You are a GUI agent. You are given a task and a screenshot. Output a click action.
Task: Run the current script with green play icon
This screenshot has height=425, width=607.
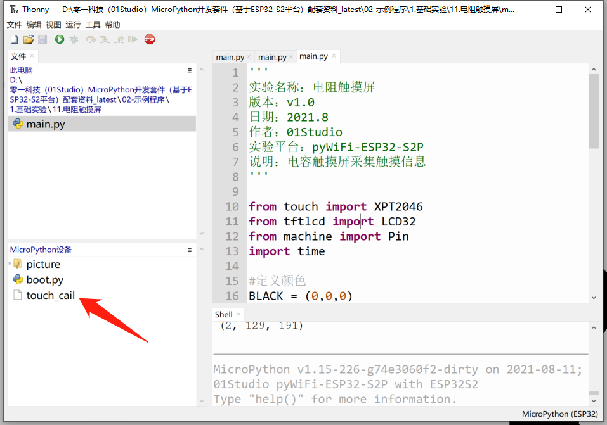60,40
